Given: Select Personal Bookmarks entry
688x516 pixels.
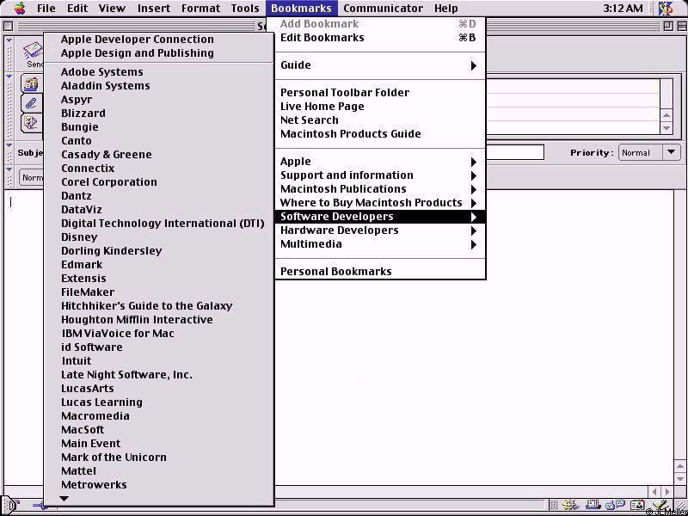Looking at the screenshot, I should (380, 272).
